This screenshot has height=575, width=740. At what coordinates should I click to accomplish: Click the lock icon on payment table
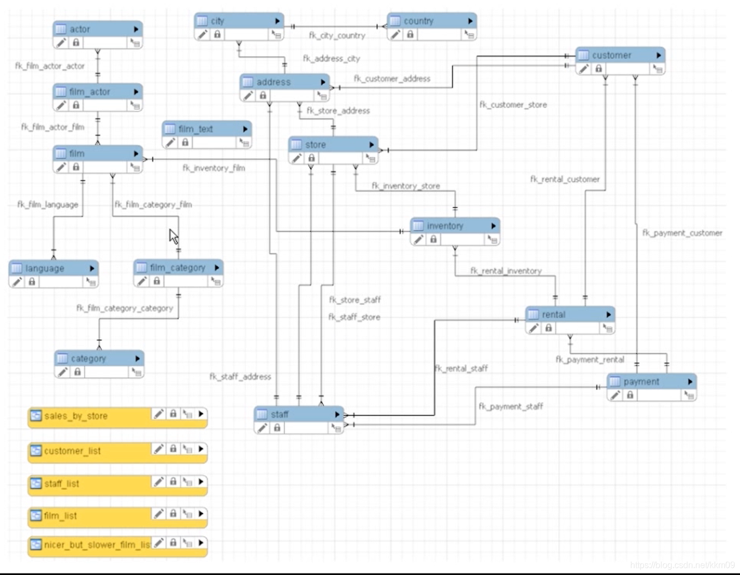pos(630,395)
